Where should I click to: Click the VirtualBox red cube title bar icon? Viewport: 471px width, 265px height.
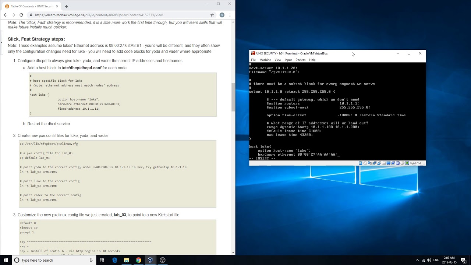pos(253,53)
